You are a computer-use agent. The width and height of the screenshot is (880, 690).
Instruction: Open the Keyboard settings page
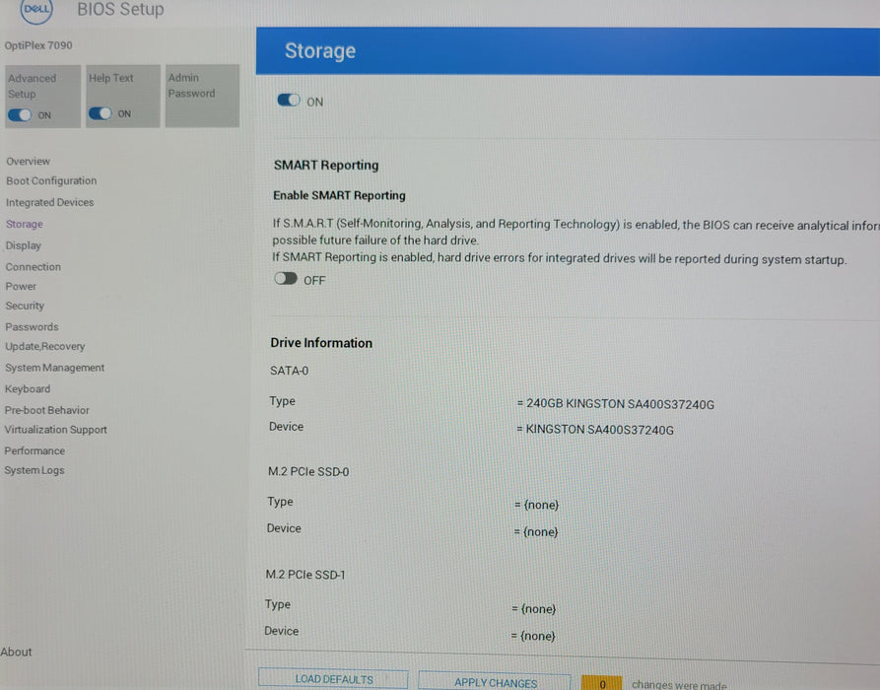click(x=28, y=389)
